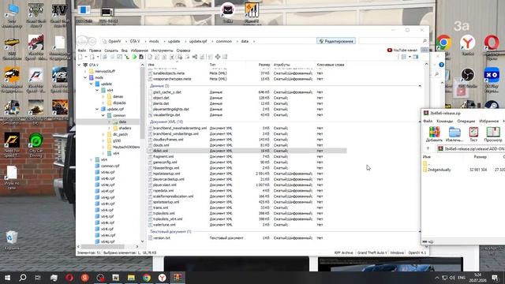Click Chrome icon in the taskbar
The image size is (505, 284).
[x=147, y=278]
